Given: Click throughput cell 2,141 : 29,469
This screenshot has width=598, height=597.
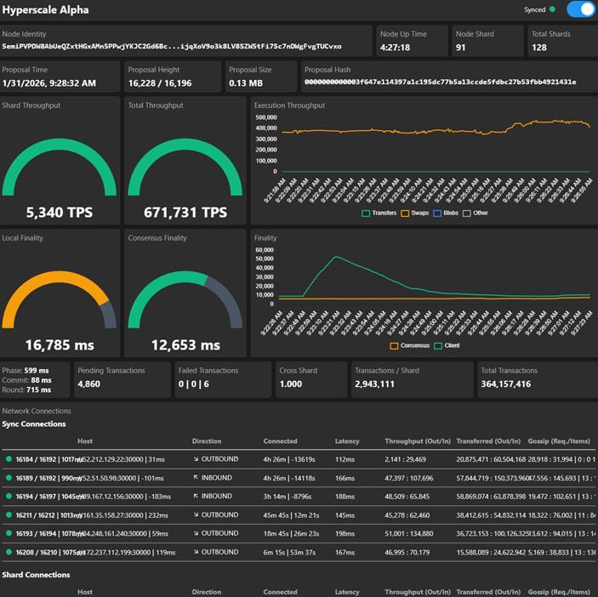Looking at the screenshot, I should (x=405, y=459).
